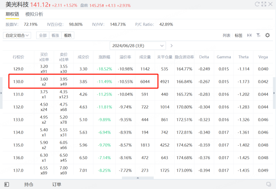Image resolution: width=276 pixels, height=189 pixels.
Task: Click the open interest value 4252
Action: pos(165,145)
